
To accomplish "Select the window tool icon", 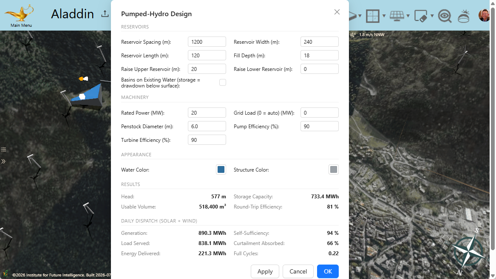I will tap(373, 16).
